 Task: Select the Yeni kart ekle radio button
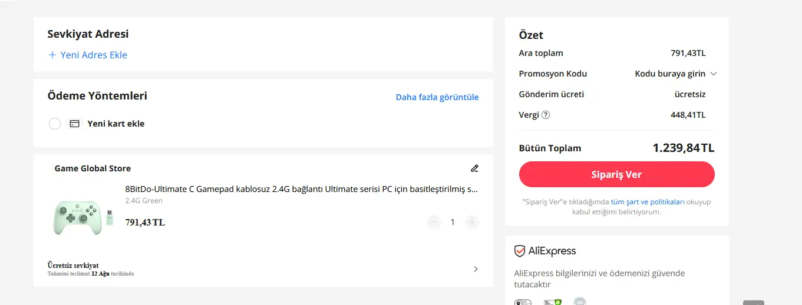click(x=55, y=124)
